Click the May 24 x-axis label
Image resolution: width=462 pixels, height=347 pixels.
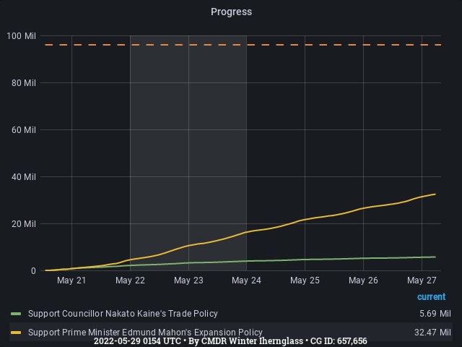pyautogui.click(x=246, y=280)
